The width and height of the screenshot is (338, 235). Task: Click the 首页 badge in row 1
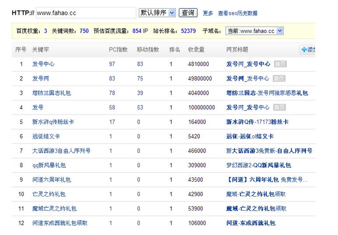coord(280,64)
